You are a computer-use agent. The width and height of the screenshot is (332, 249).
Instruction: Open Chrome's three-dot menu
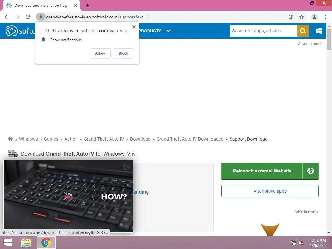(x=325, y=17)
